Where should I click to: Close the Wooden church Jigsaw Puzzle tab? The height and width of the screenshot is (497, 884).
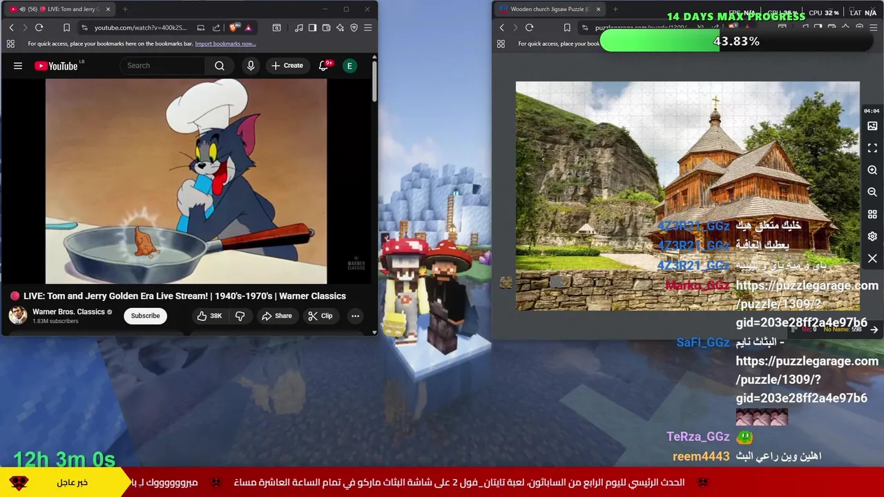click(x=598, y=9)
